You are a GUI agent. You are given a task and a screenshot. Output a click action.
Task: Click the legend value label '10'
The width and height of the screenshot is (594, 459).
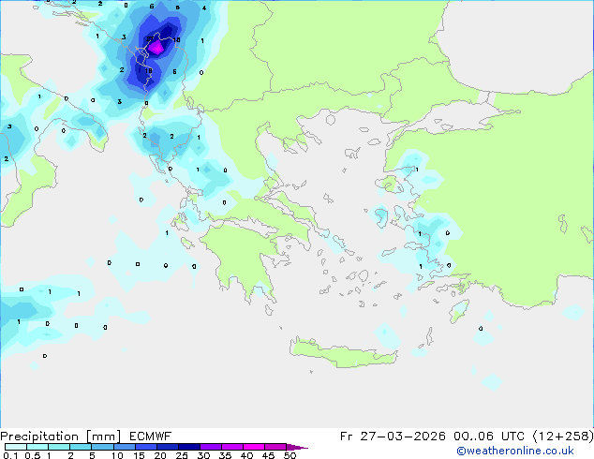pos(117,455)
